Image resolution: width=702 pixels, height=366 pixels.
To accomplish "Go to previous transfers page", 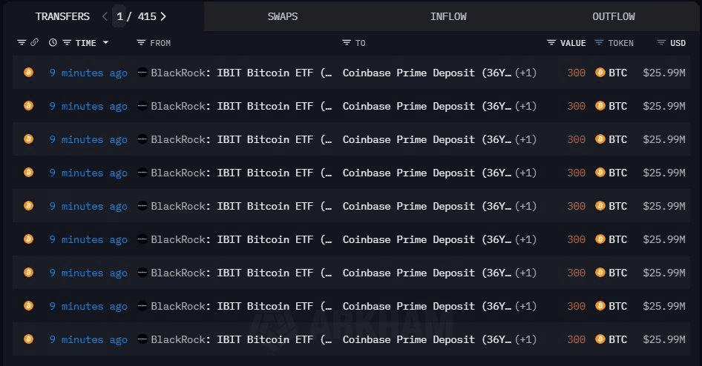I will click(105, 16).
